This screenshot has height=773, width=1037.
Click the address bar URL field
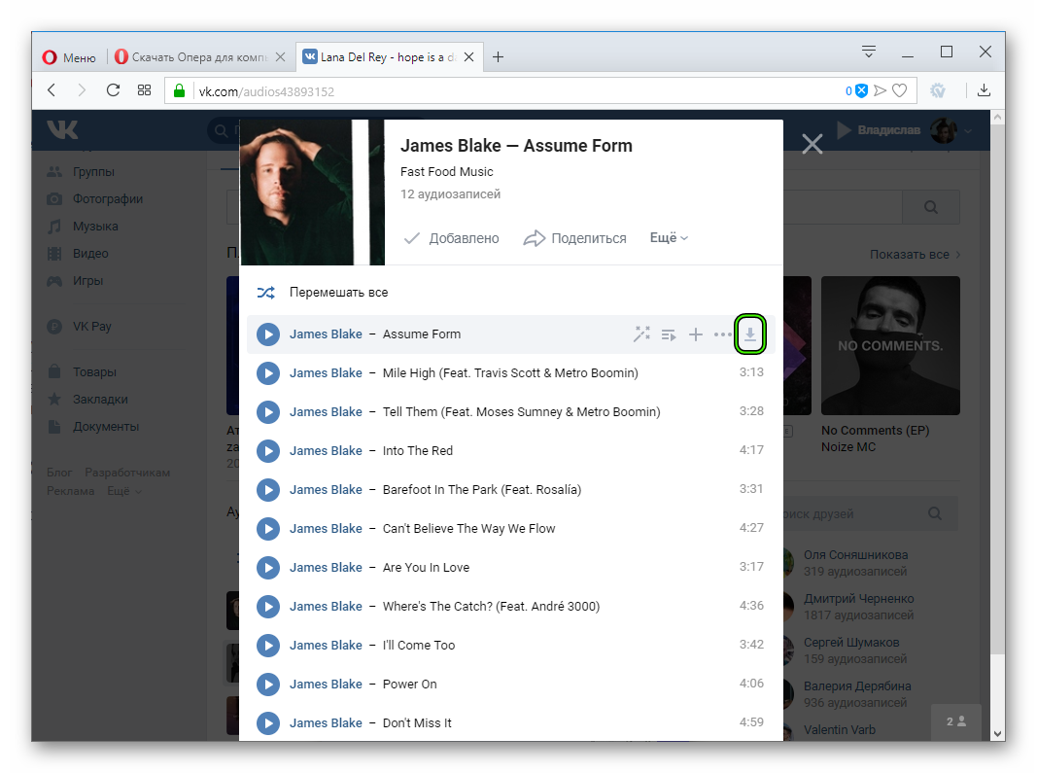516,91
